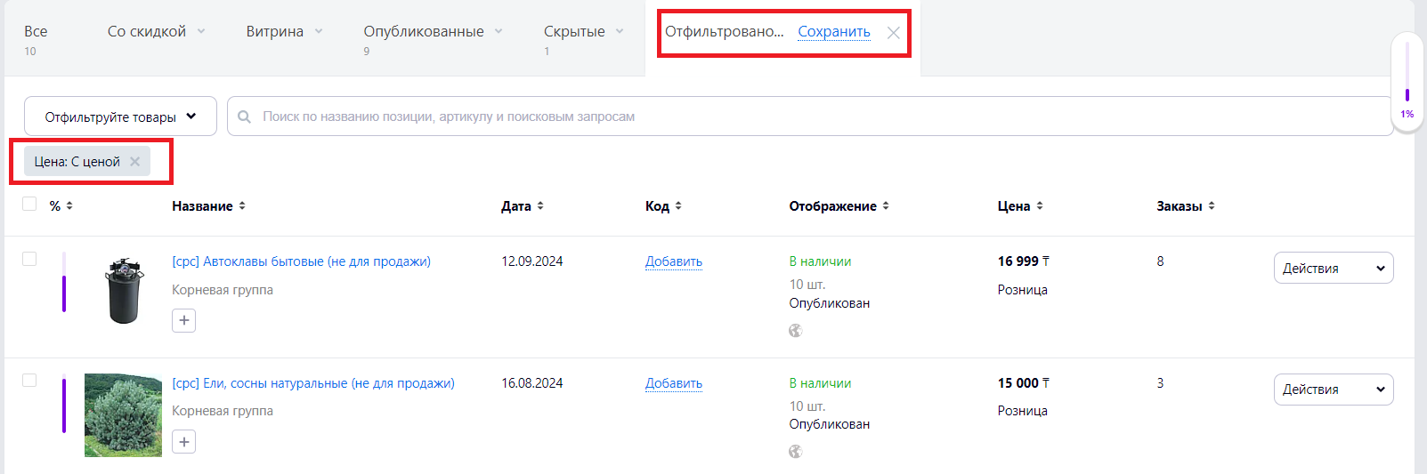Click Добавить code link for Автоклавы

[x=674, y=261]
